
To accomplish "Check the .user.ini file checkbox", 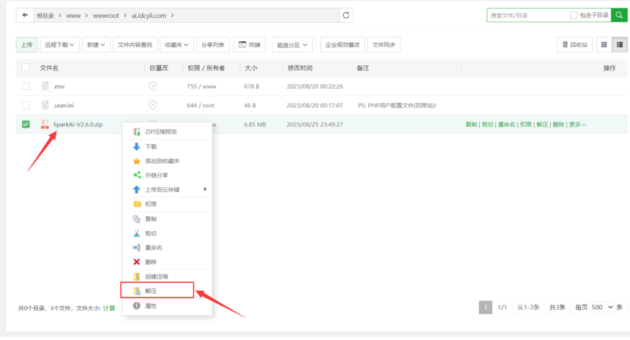I will pos(26,105).
